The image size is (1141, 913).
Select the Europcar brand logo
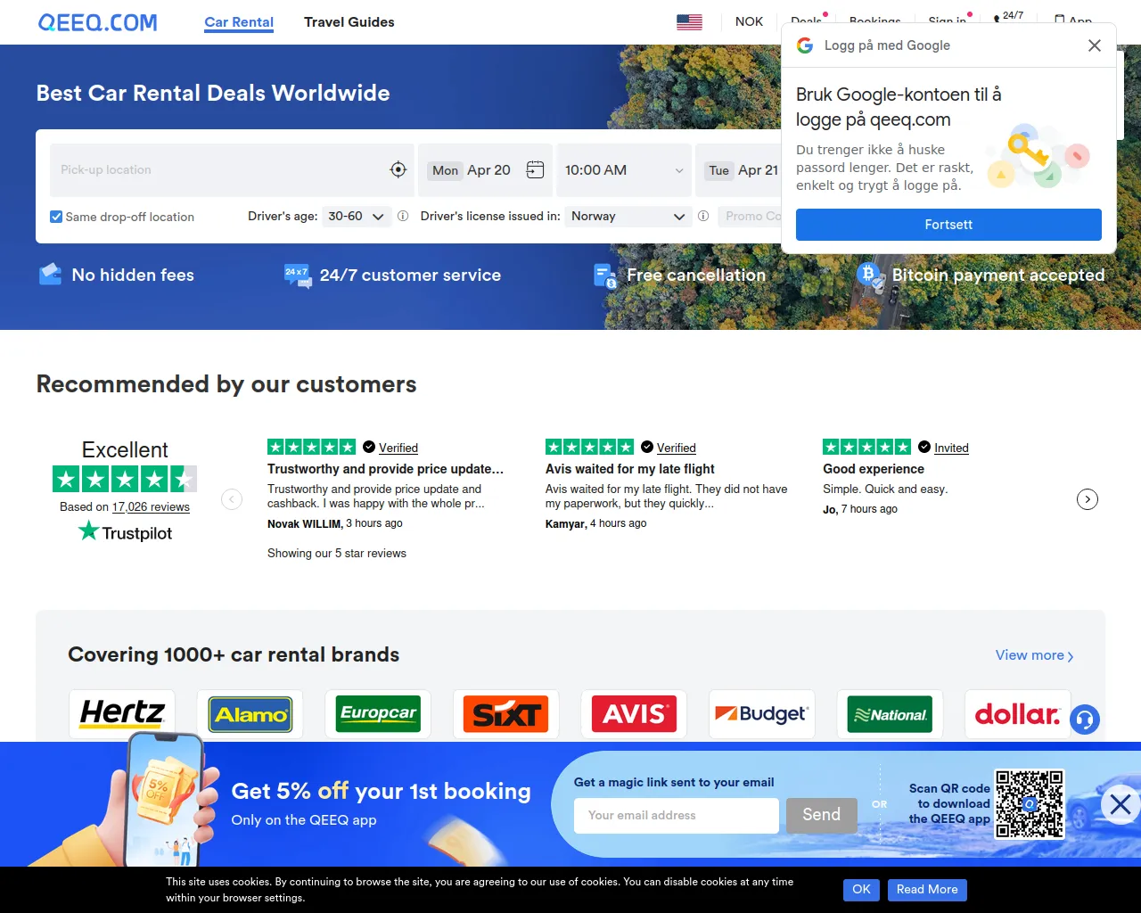pos(378,714)
